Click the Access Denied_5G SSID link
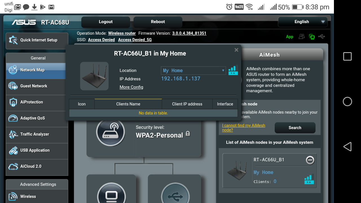This screenshot has height=203, width=361. pyautogui.click(x=135, y=40)
